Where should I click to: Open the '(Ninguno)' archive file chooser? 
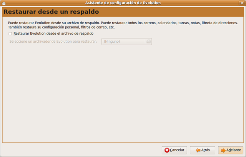[x=126, y=41]
